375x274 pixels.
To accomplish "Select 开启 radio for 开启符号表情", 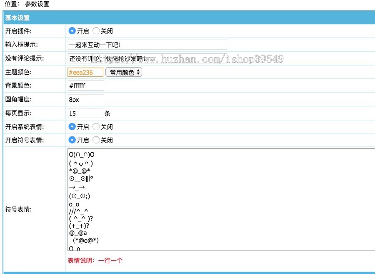I will 72,140.
